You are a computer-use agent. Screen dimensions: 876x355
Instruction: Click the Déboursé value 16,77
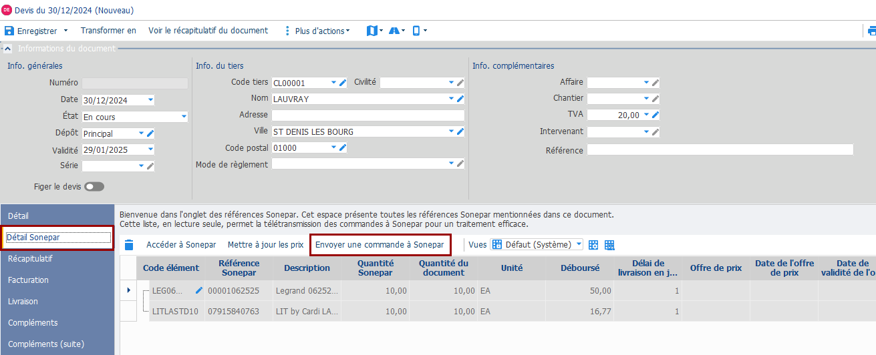tap(580, 311)
